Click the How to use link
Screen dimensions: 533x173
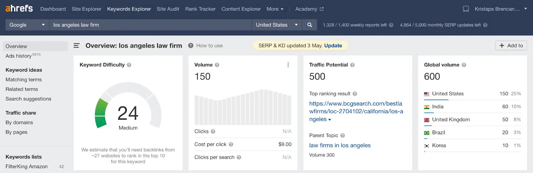click(209, 46)
